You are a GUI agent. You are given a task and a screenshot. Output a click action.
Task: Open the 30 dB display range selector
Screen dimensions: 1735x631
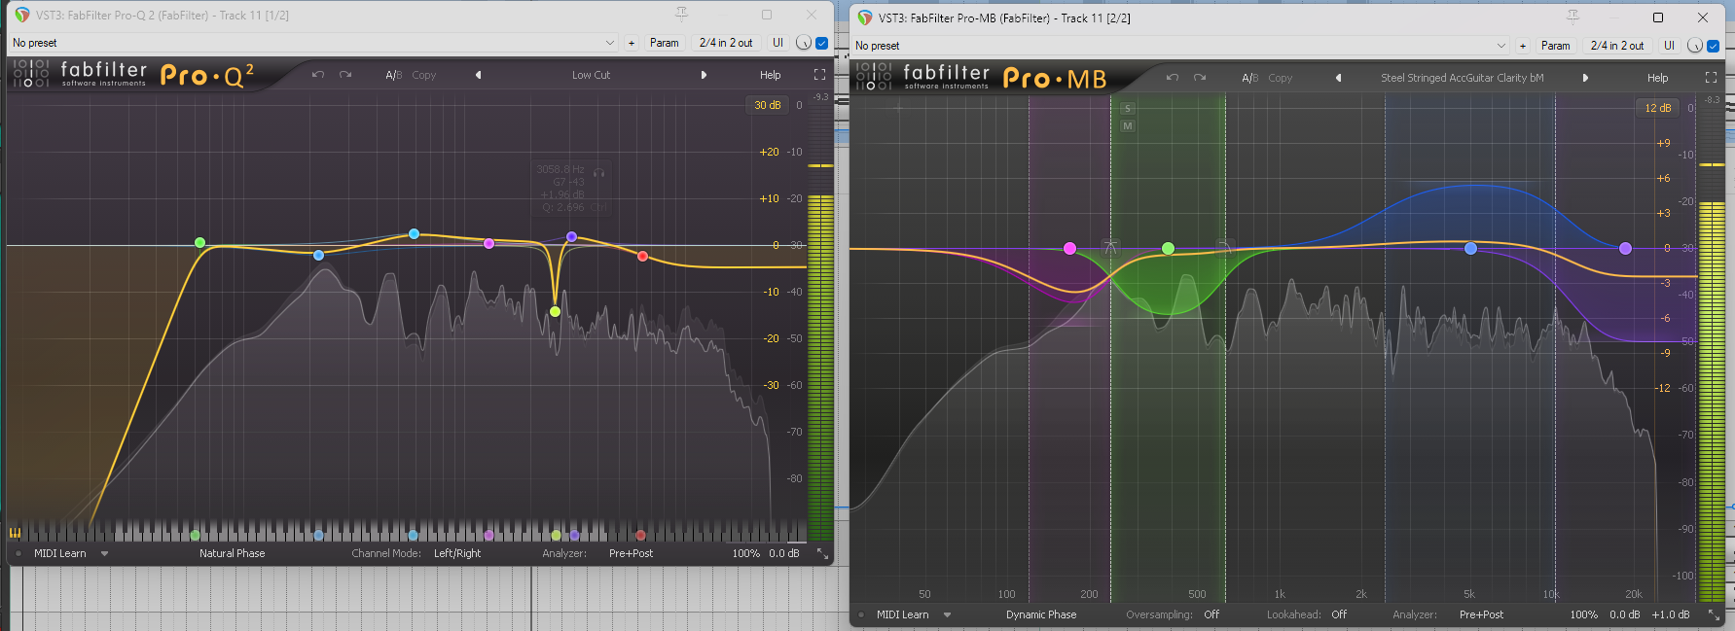pyautogui.click(x=767, y=105)
